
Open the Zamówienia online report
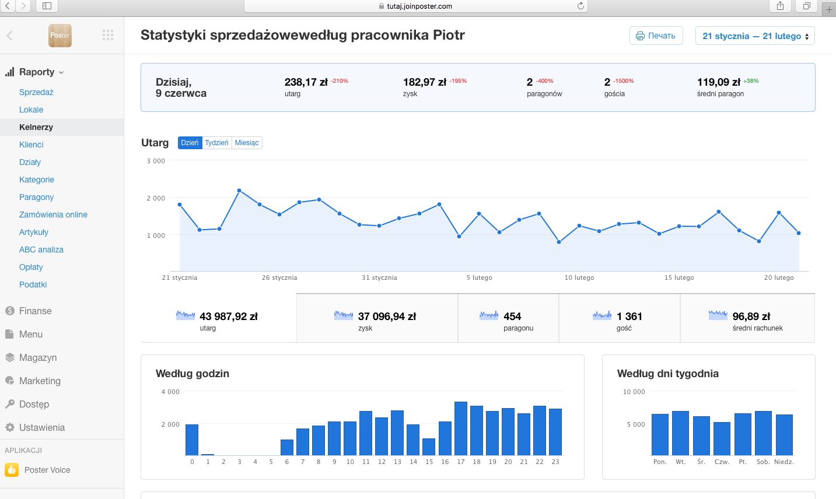[x=53, y=215]
